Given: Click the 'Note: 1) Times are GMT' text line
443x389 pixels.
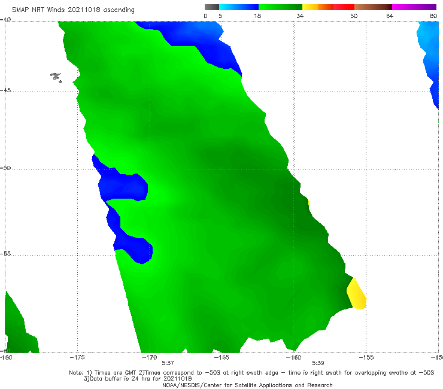Looking at the screenshot, I should (x=251, y=373).
